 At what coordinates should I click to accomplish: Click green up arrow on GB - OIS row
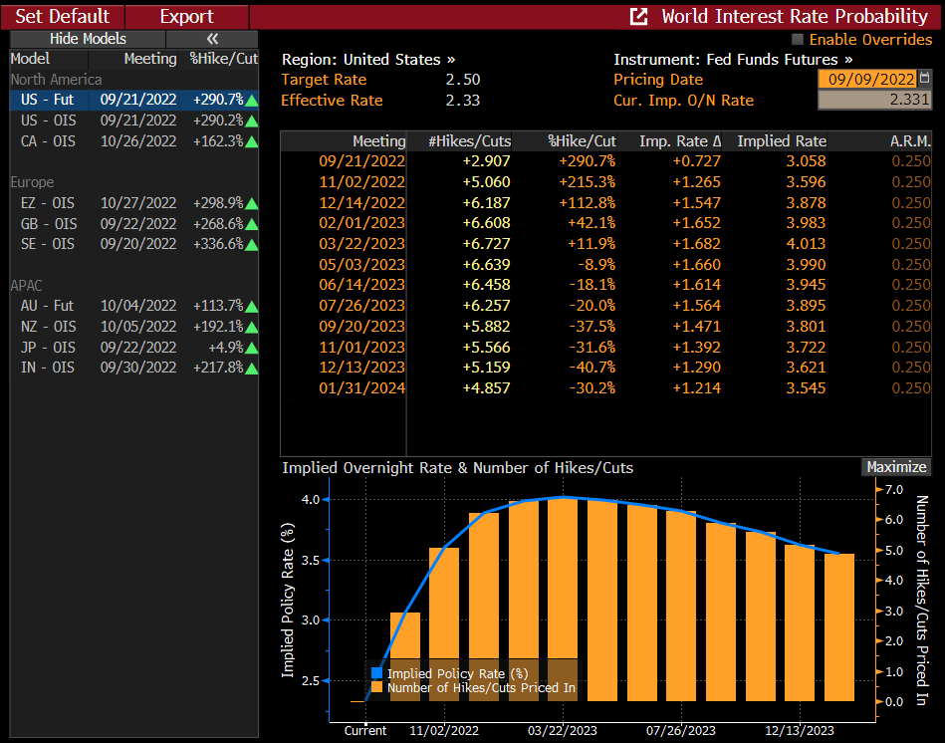(252, 224)
